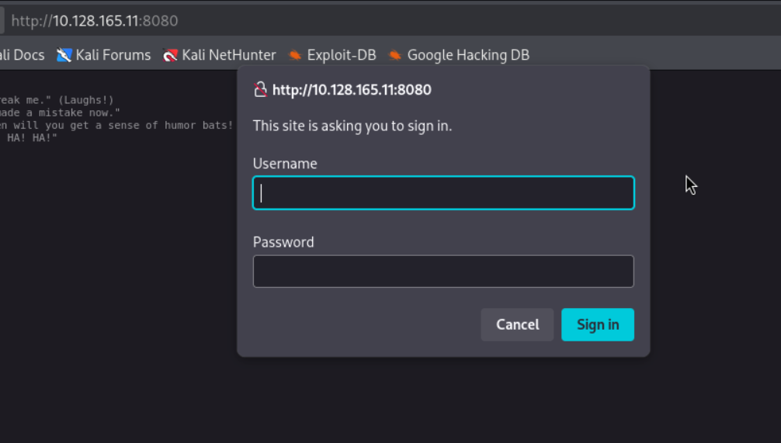Focus the Password input field
The image size is (781, 443).
click(443, 272)
